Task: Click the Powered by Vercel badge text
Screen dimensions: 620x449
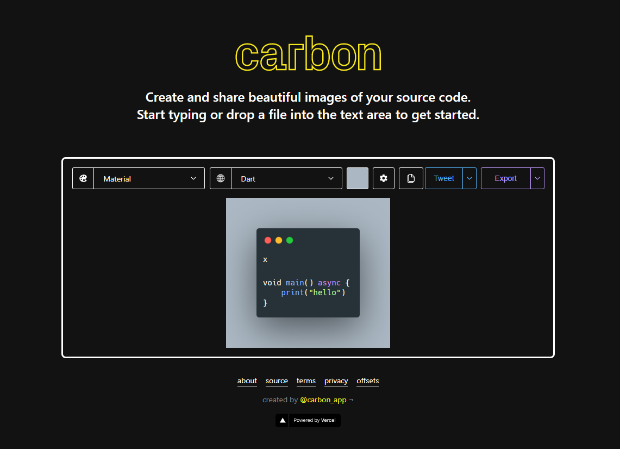Action: coord(315,420)
